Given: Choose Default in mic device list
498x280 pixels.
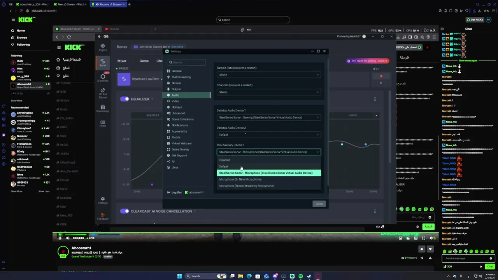Looking at the screenshot, I should (x=268, y=166).
